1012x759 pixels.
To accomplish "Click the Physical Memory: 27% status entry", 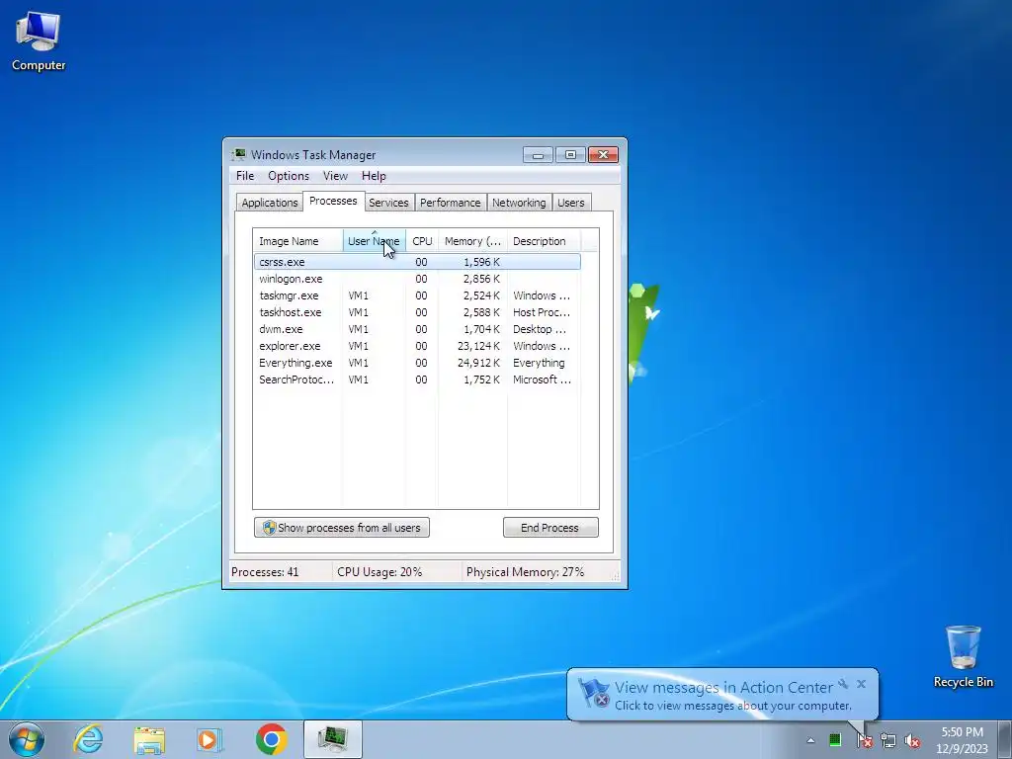I will coord(525,572).
